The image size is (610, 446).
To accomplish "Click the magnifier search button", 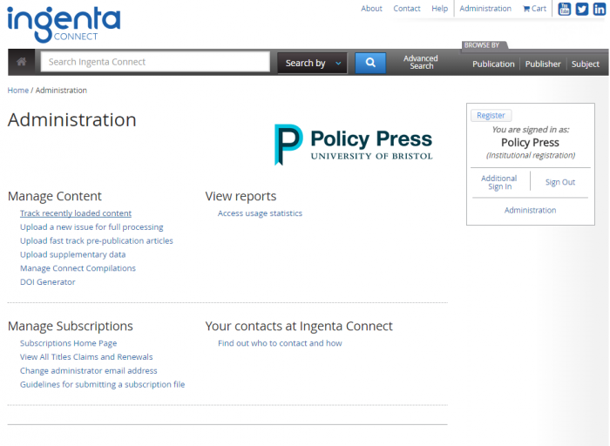I will coord(370,63).
